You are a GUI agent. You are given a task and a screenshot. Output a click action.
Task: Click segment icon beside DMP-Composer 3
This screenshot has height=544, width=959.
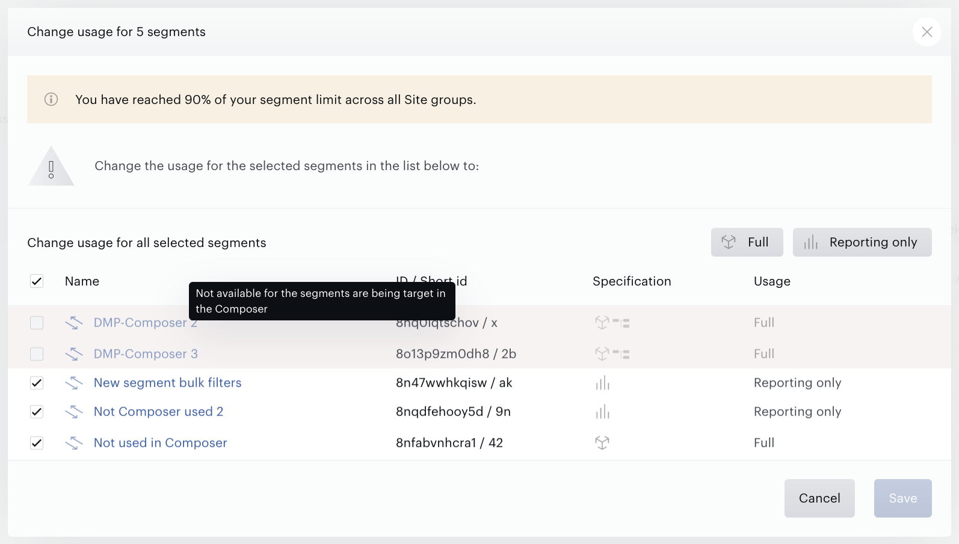point(74,354)
